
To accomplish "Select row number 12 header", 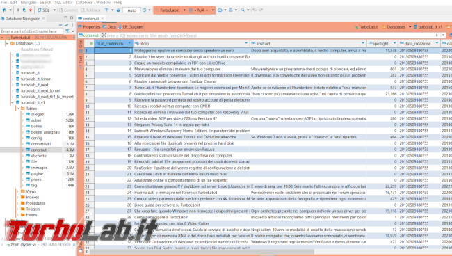I will 89,118.
